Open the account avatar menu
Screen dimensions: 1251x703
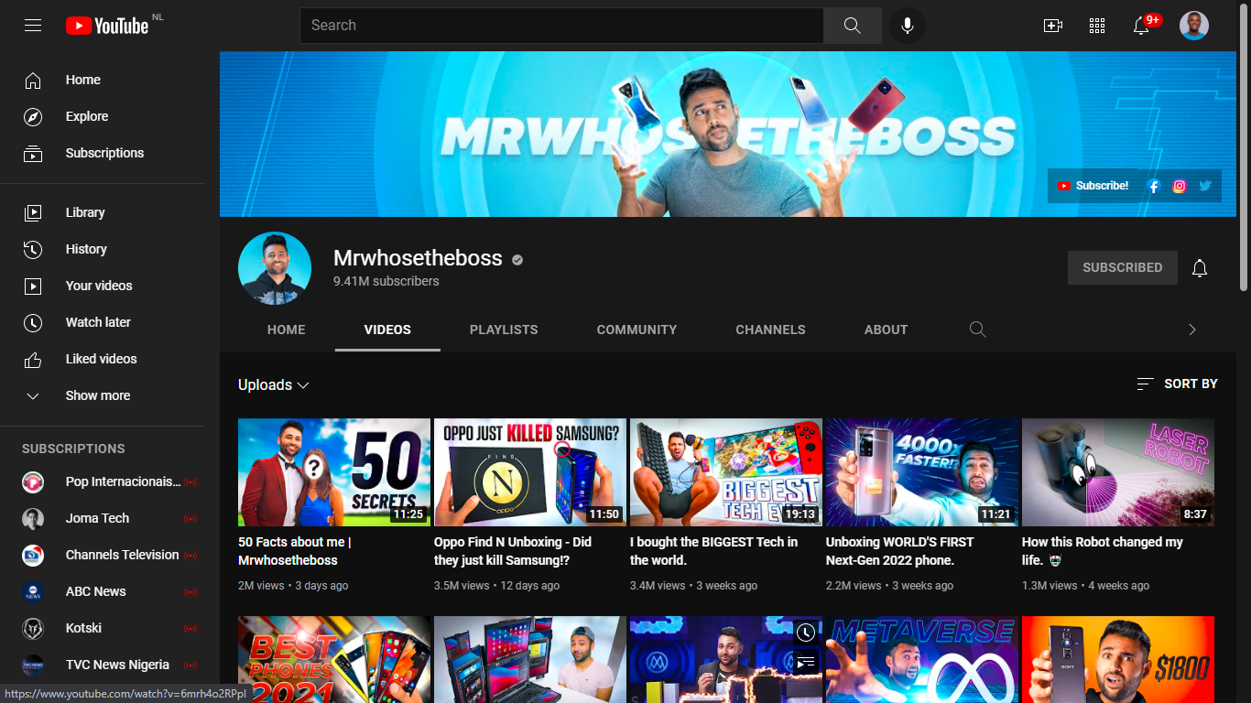coord(1194,26)
